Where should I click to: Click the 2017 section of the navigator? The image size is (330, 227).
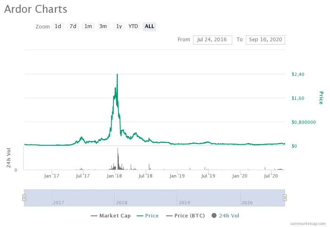(x=83, y=198)
